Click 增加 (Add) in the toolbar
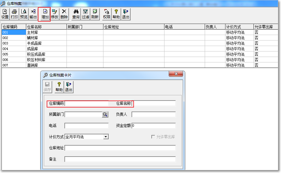Viewport: 281px width, 173px height. 45,14
